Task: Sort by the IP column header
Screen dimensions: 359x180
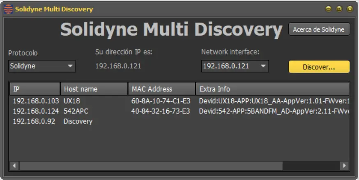Action: point(35,89)
